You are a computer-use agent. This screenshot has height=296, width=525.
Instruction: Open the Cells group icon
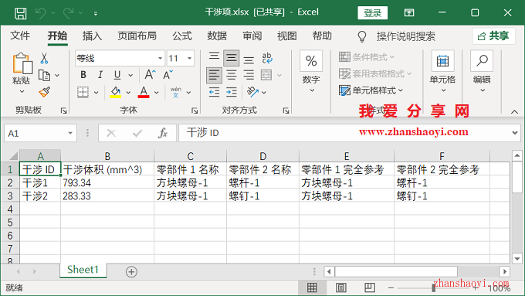coord(442,61)
